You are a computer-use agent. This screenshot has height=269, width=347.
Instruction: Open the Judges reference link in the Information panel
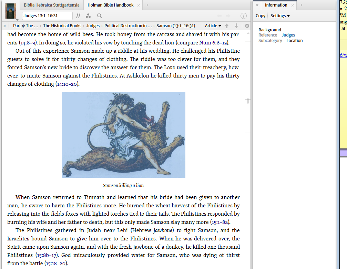point(288,35)
